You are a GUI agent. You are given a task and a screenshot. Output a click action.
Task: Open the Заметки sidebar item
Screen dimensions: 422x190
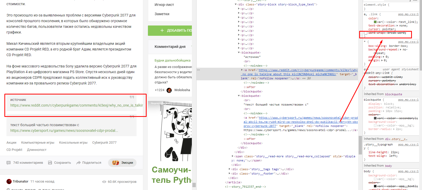pos(162,14)
